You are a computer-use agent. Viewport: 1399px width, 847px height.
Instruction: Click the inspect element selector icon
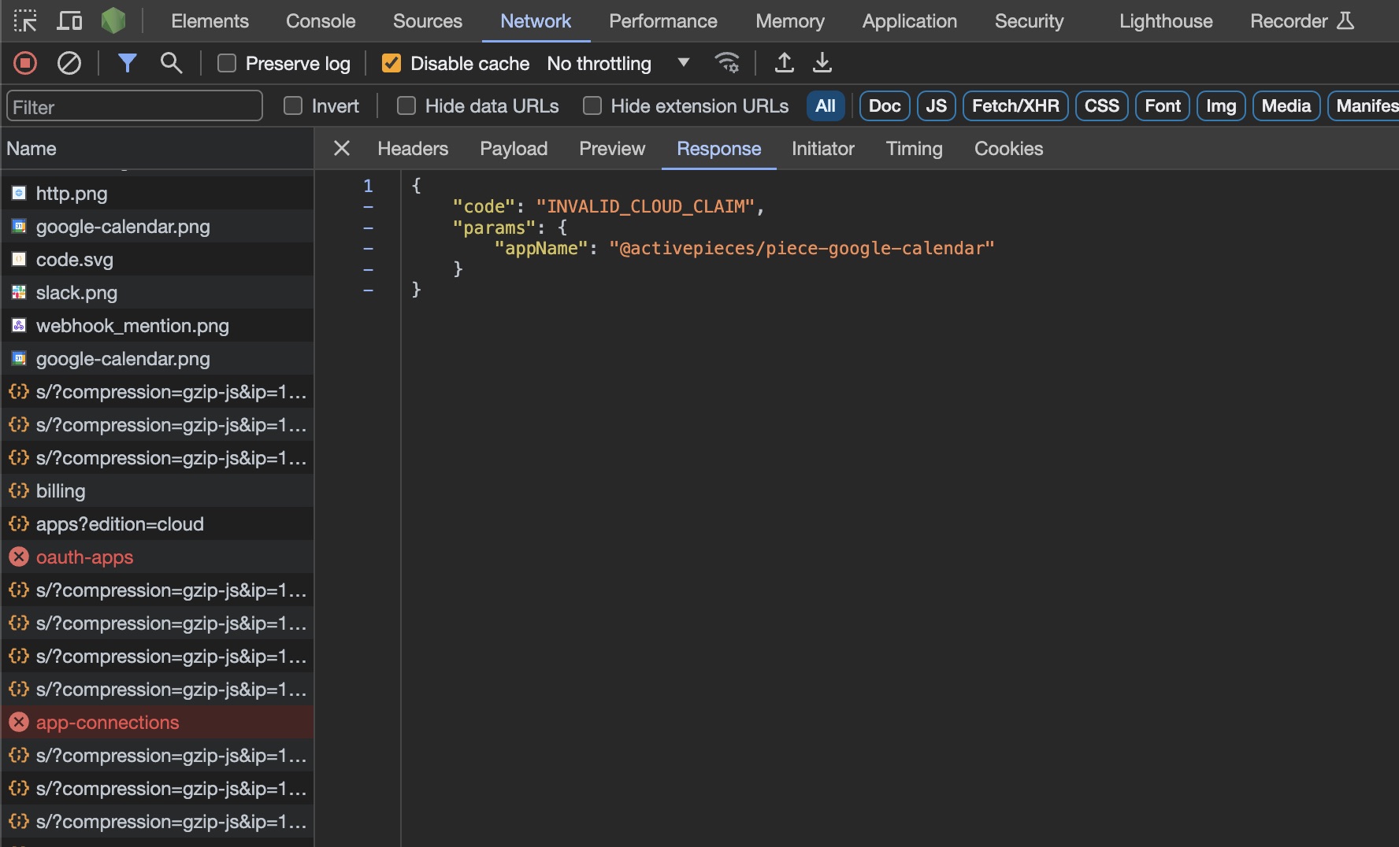click(25, 21)
